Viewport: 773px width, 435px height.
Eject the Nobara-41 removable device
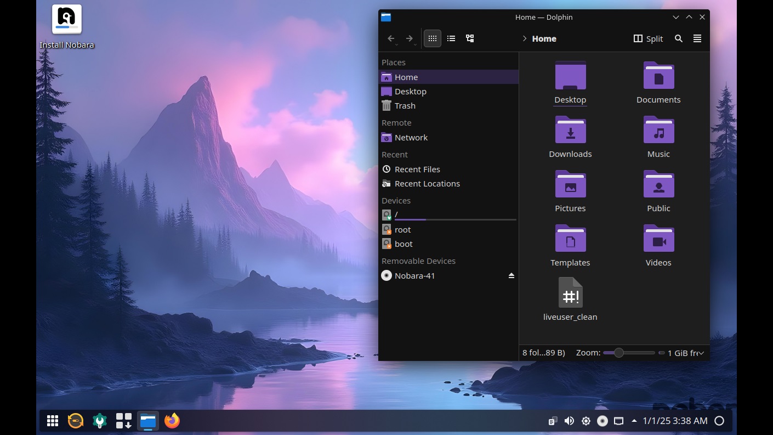pyautogui.click(x=511, y=275)
